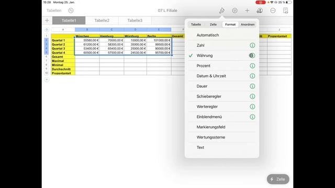Open info for Datum & Uhrzeit format

[x=252, y=76]
